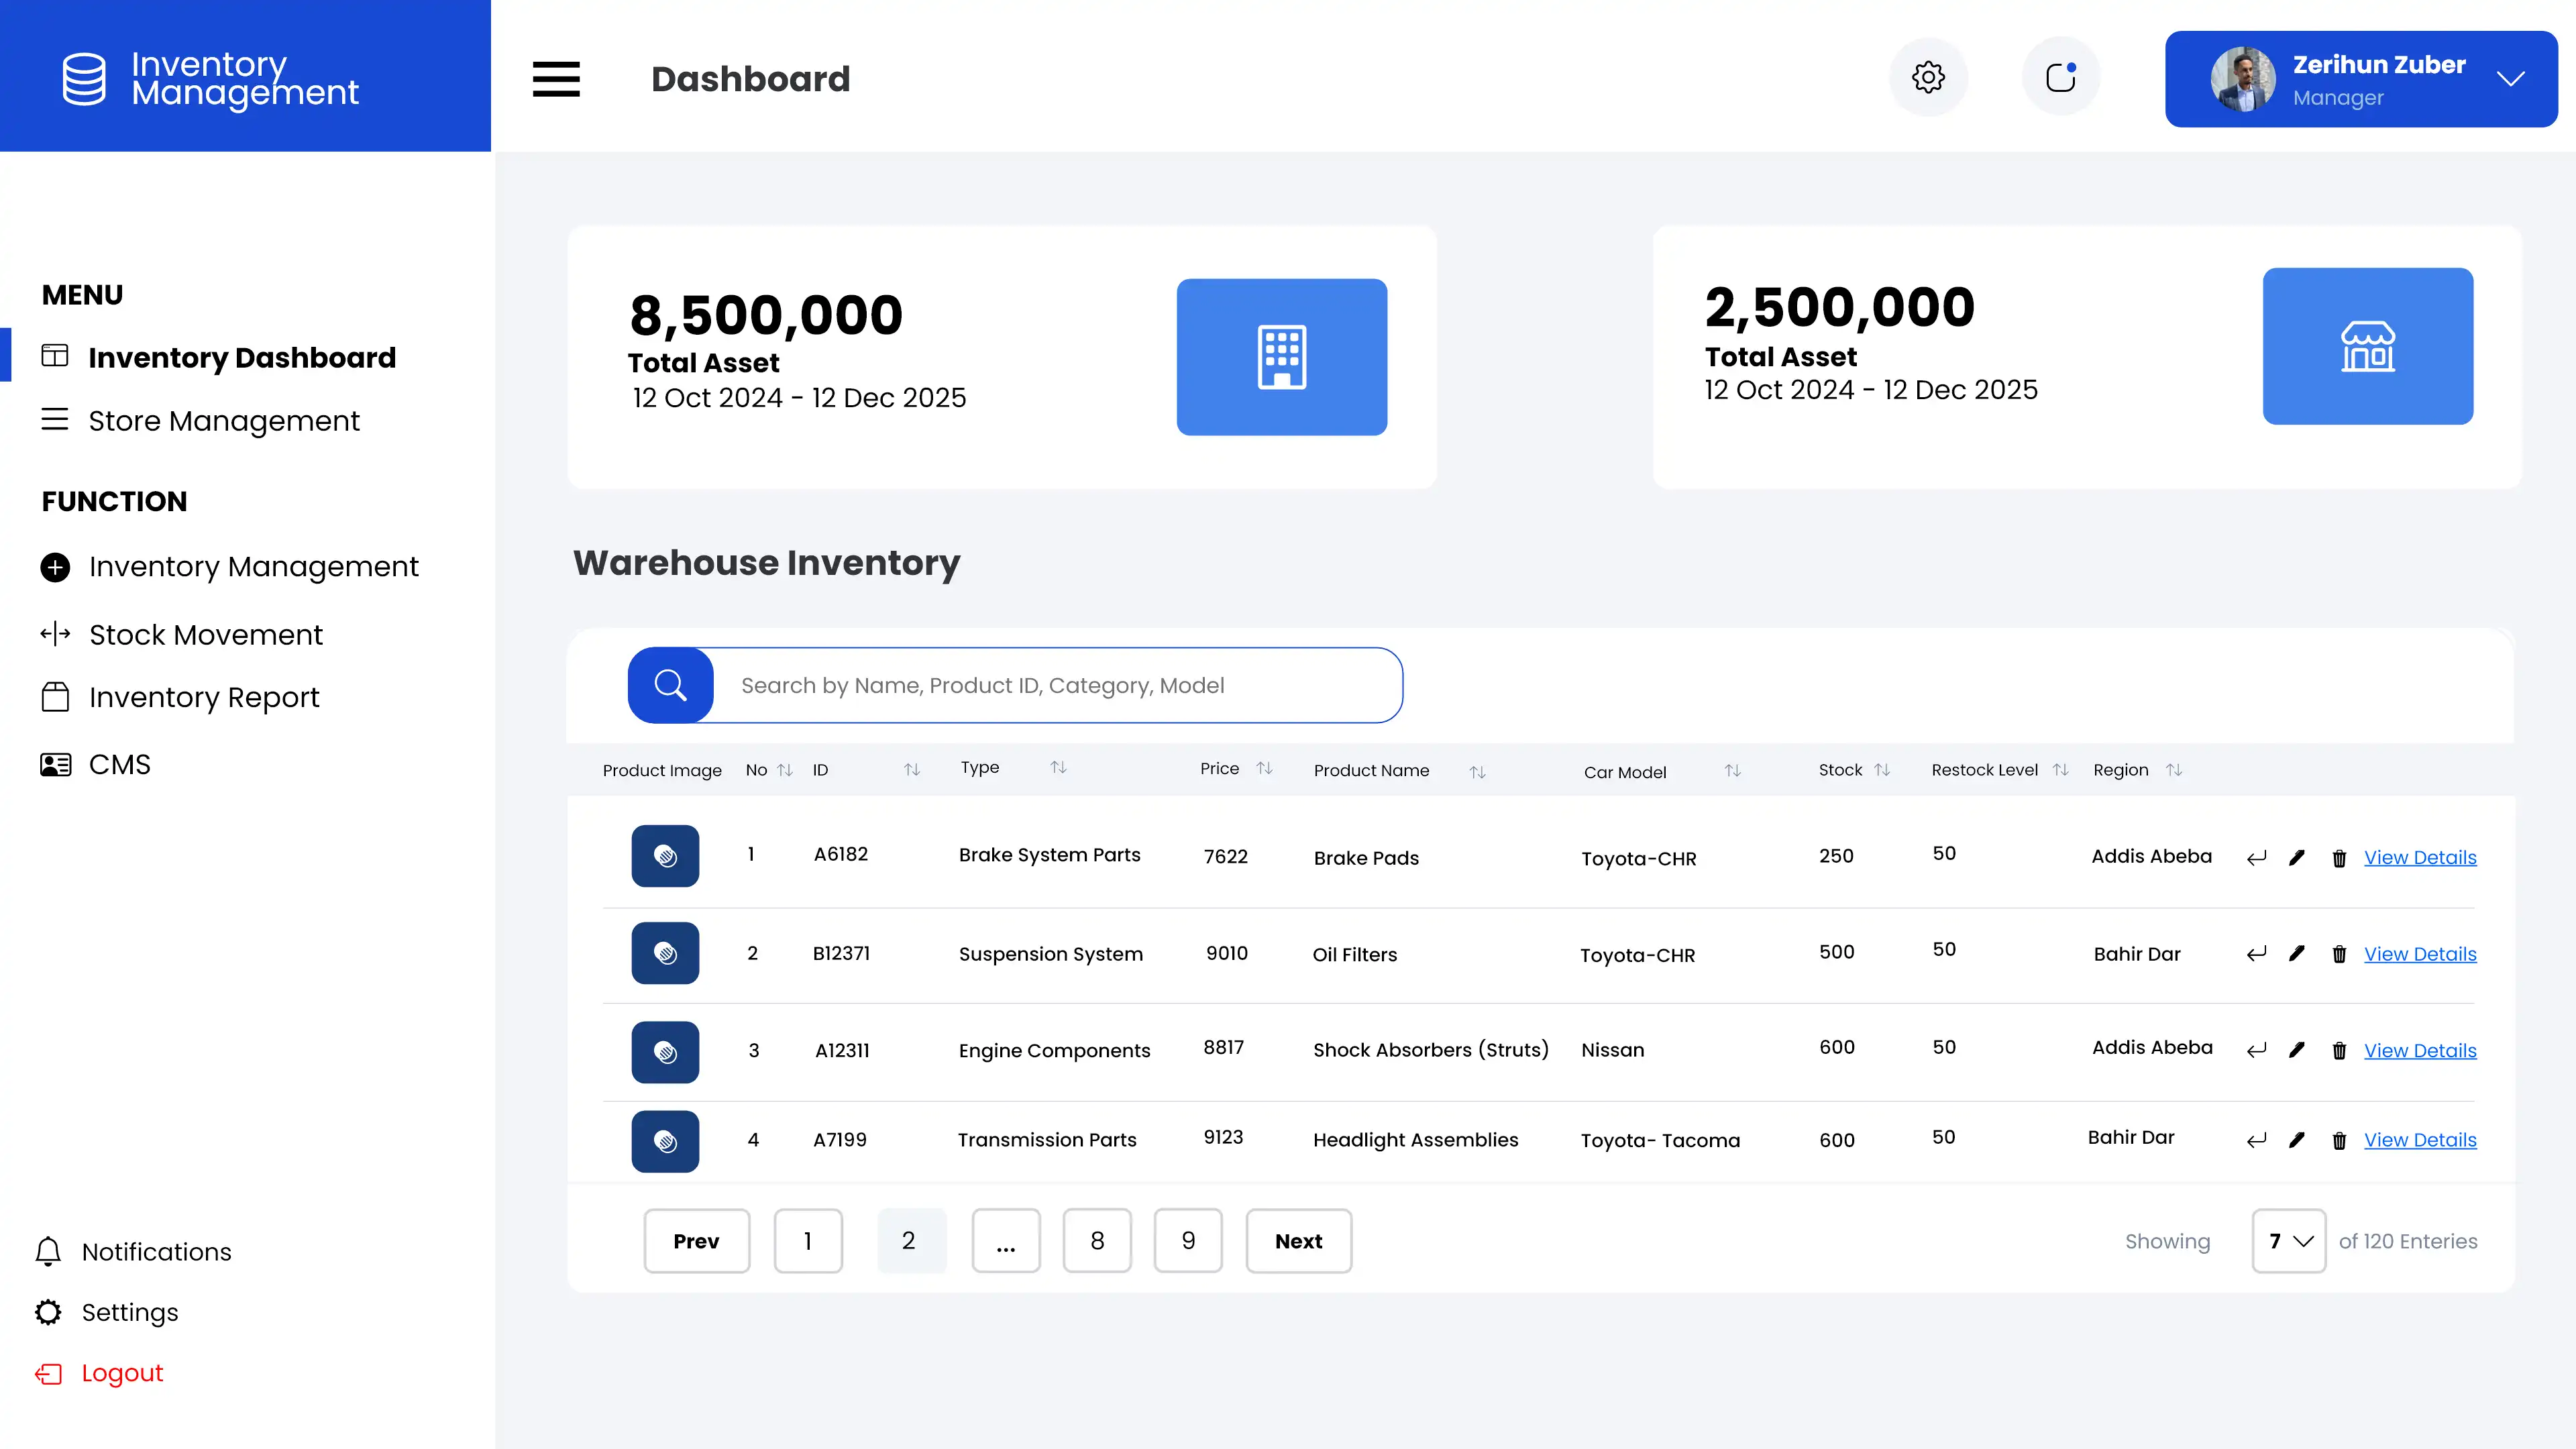Open View Details for Headlight Assemblies
This screenshot has height=1449, width=2576.
pos(2419,1140)
